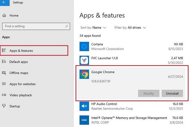Click the FVC Launcher app icon
This screenshot has height=127, width=190.
click(84, 60)
